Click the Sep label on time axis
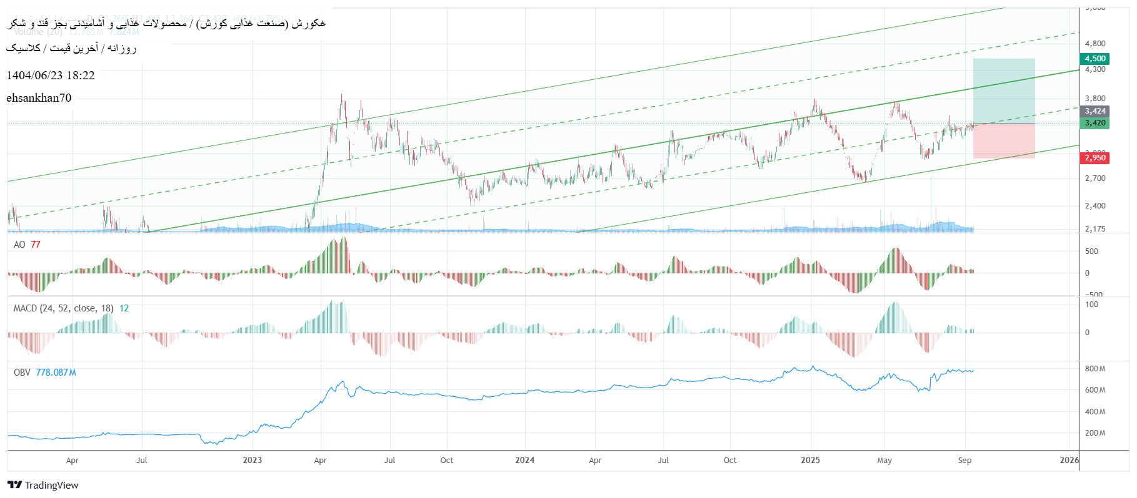 click(964, 461)
